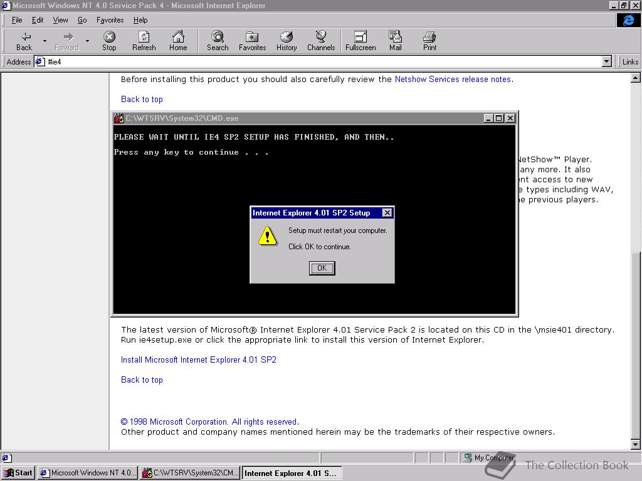Click the My Computer zone icon in the status bar

pos(467,458)
